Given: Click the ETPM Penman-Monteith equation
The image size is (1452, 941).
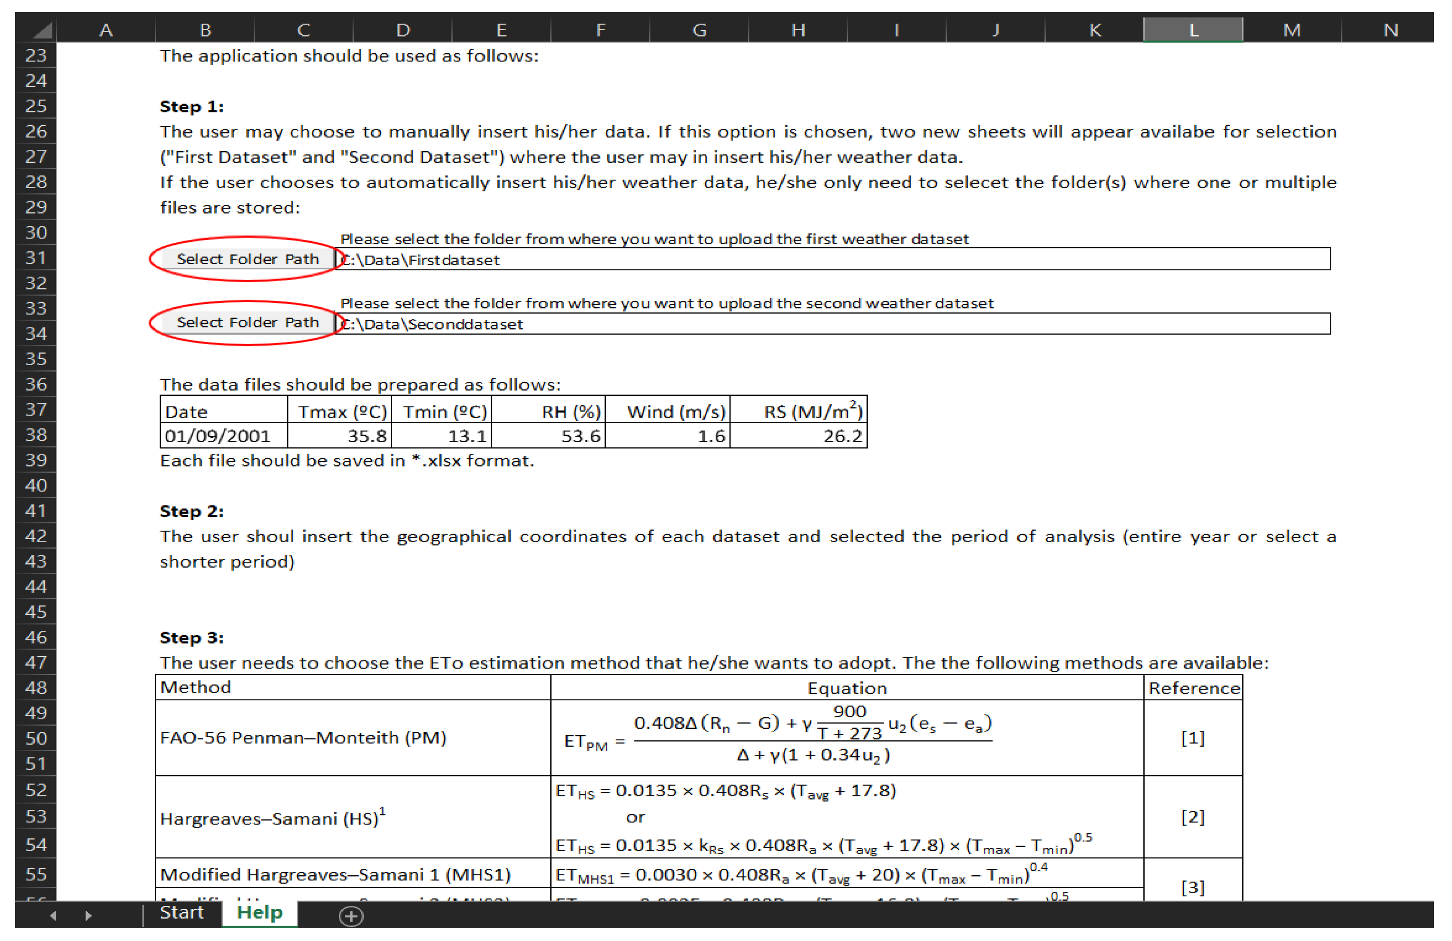Looking at the screenshot, I should tap(779, 736).
